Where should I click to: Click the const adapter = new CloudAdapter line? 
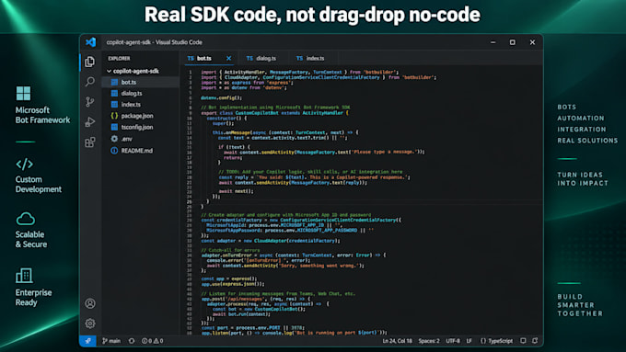(271, 241)
